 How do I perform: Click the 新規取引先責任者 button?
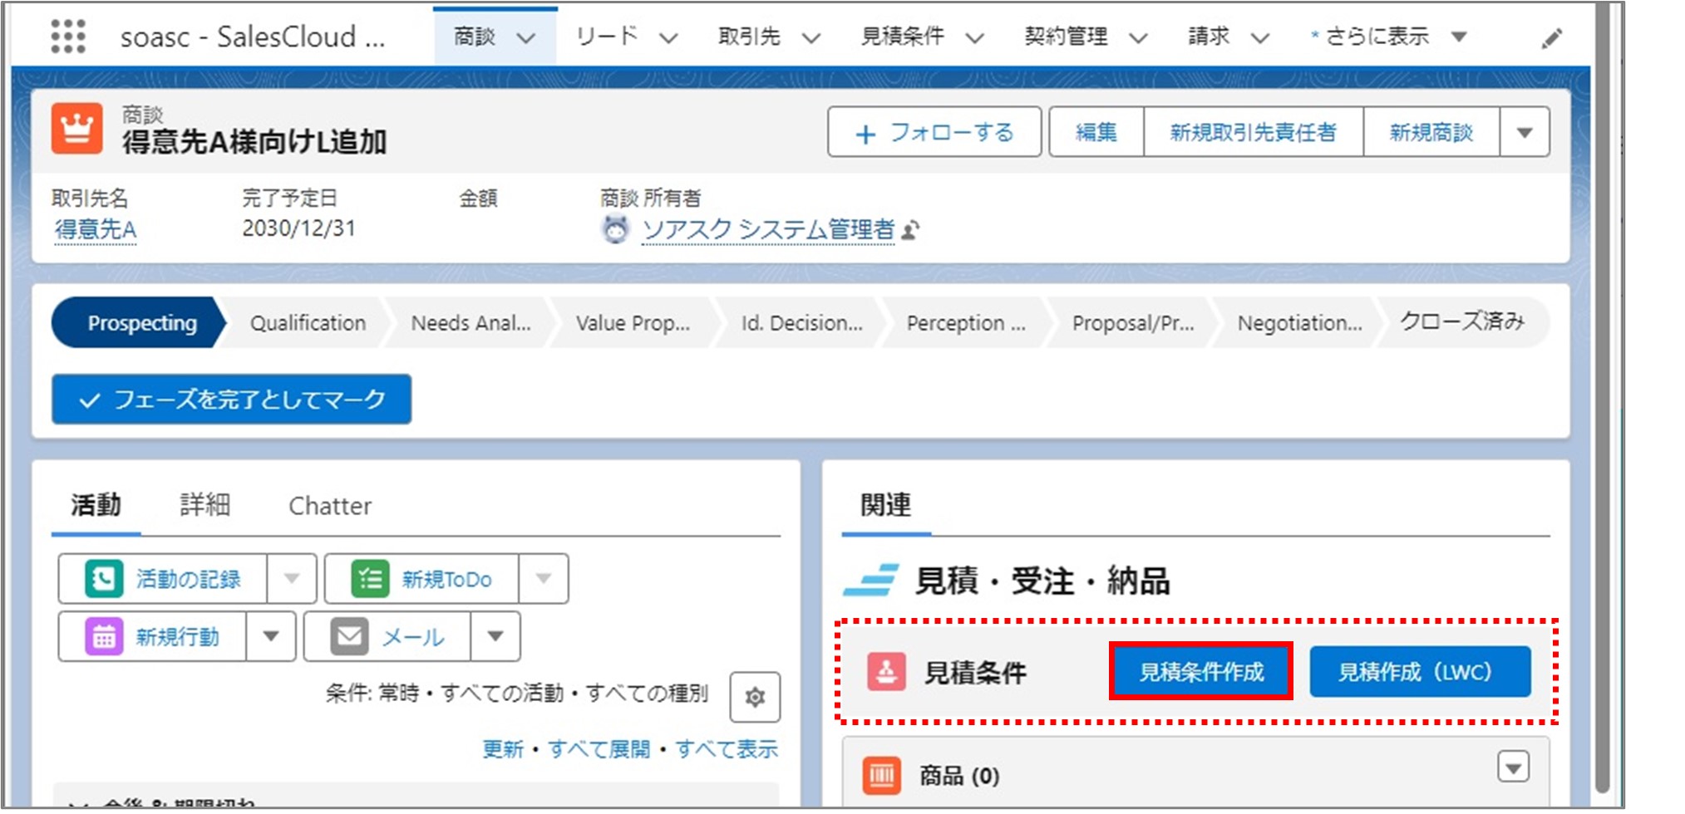tap(1254, 132)
